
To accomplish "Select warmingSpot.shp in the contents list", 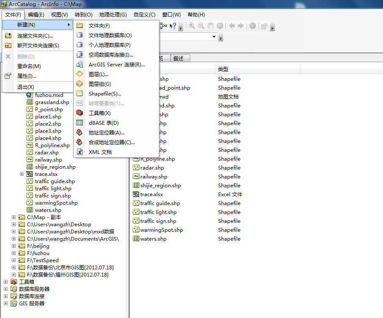I will 161,230.
